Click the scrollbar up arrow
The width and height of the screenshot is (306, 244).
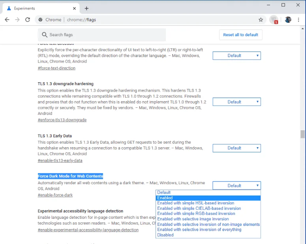click(303, 29)
